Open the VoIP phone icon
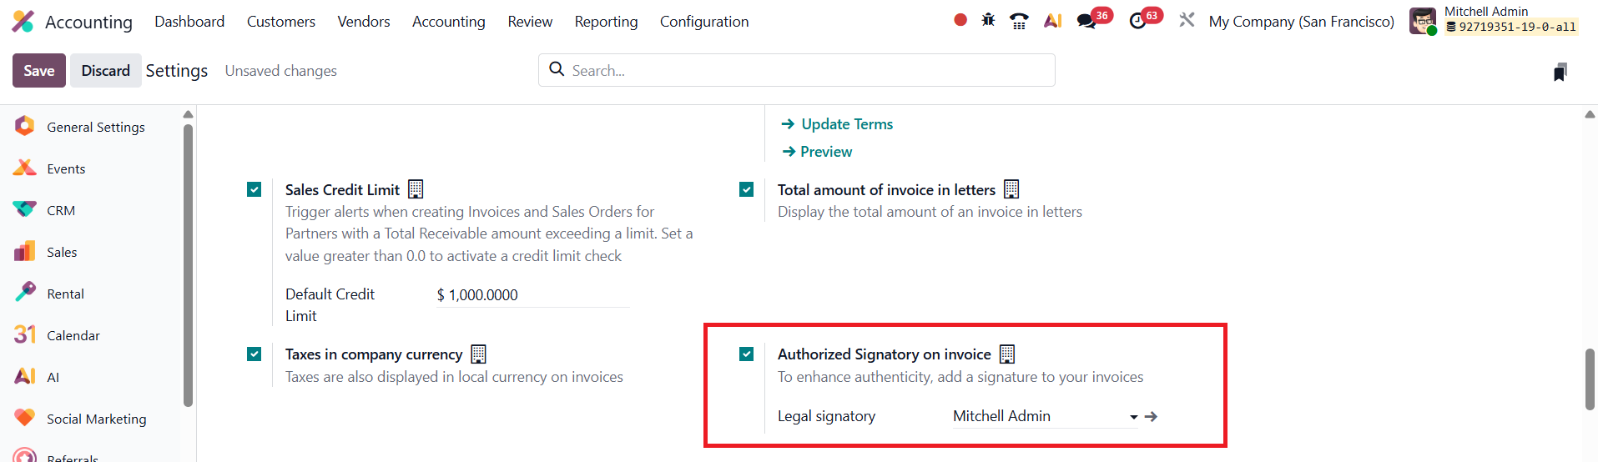Image resolution: width=1598 pixels, height=462 pixels. click(1019, 21)
